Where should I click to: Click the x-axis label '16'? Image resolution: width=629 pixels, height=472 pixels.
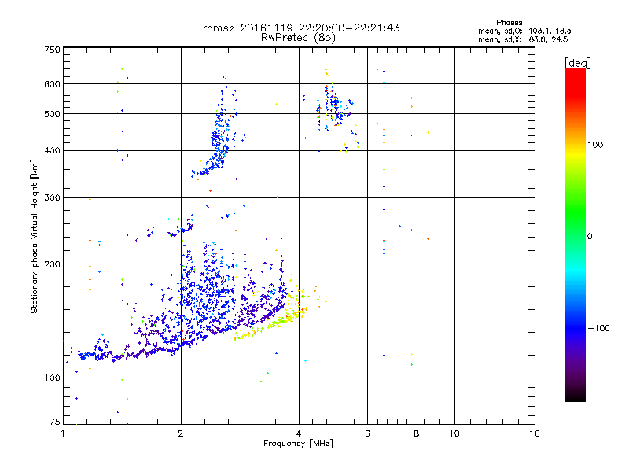[535, 433]
